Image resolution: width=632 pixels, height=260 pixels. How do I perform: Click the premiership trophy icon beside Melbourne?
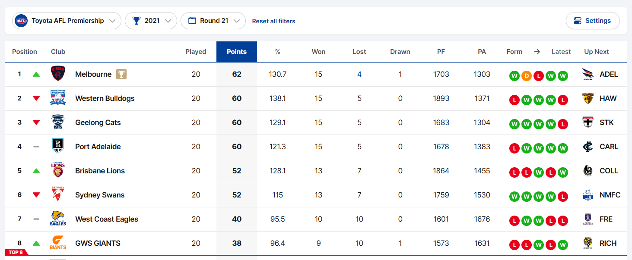tap(121, 74)
